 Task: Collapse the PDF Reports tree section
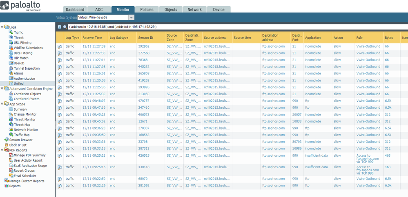click(x=2, y=150)
